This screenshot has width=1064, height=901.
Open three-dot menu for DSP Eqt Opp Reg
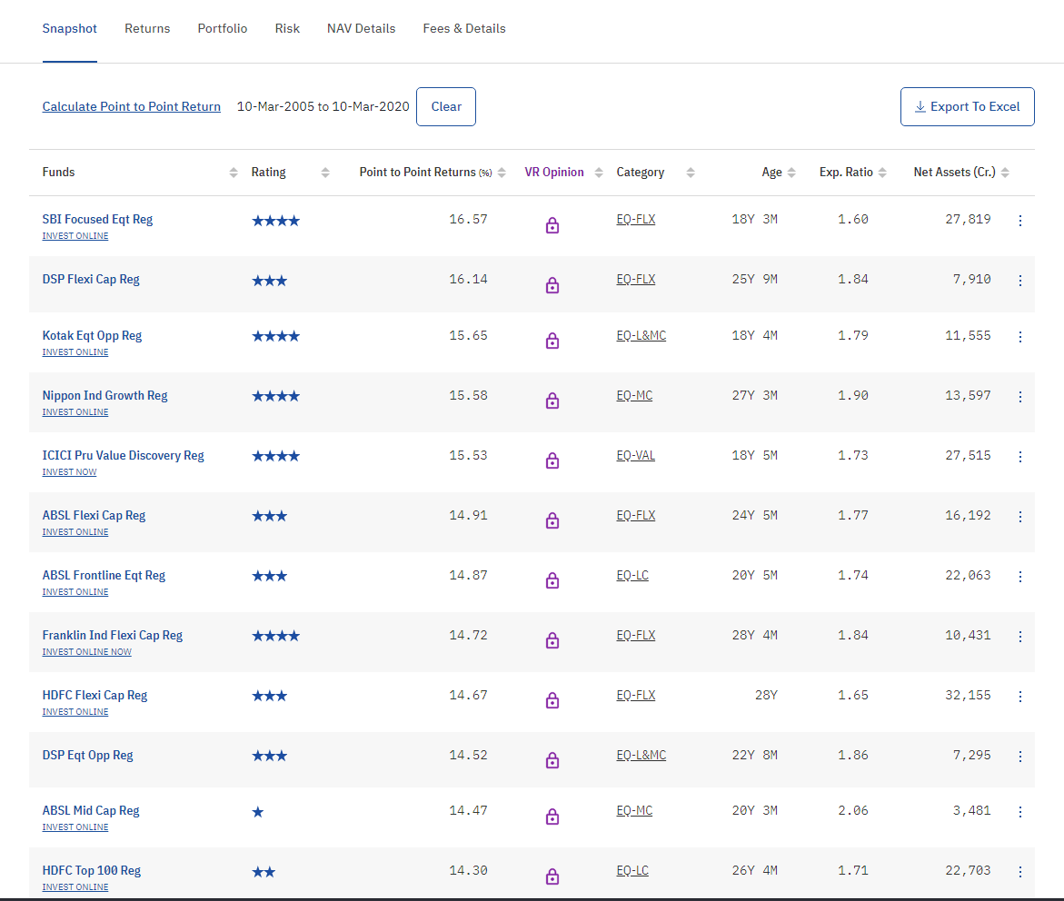click(x=1019, y=756)
